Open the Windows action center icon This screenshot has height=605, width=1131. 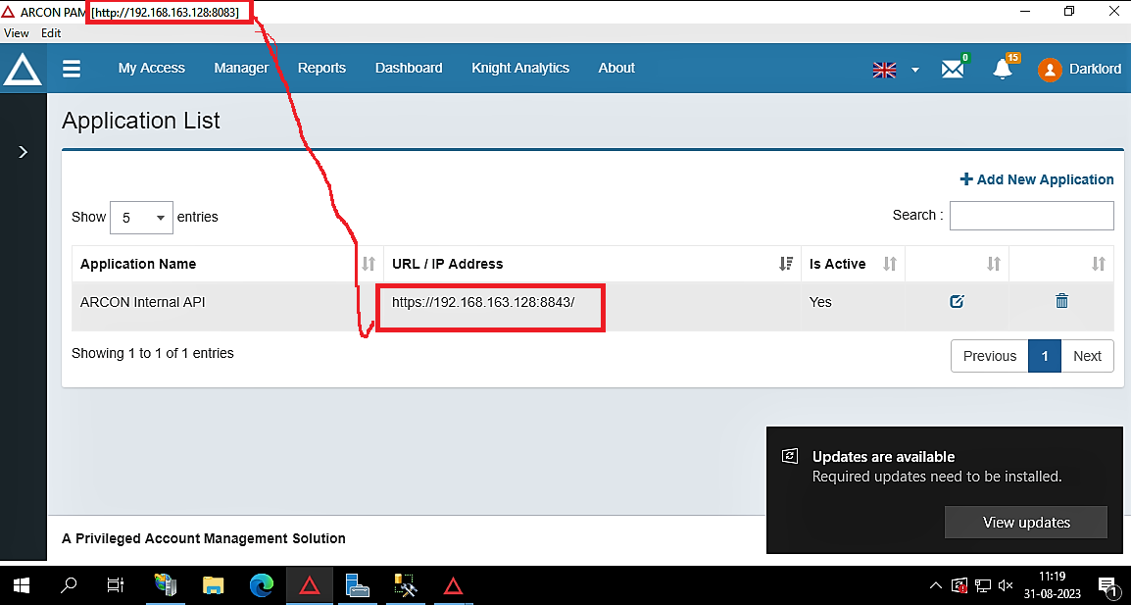point(1107,585)
